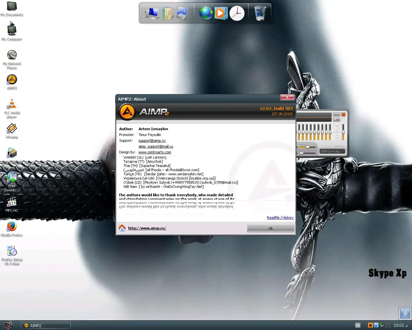Open the DSP plugin selector in the equalizer
The image size is (412, 330).
(332, 151)
